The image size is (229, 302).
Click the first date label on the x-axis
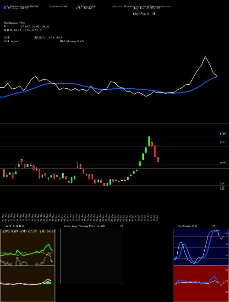[3, 217]
